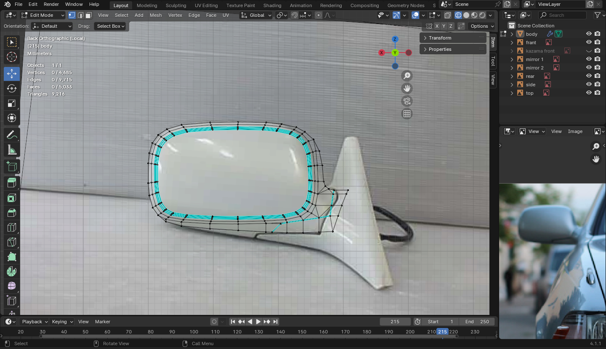The image size is (606, 349).
Task: Open the Orientation Default dropdown
Action: coord(52,26)
